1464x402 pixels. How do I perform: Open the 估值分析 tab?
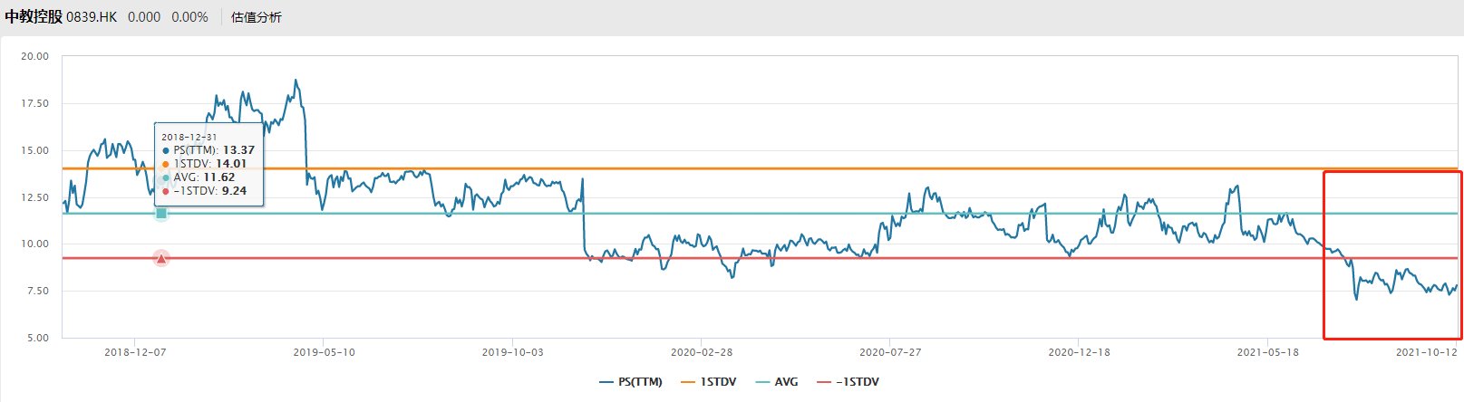coord(257,17)
